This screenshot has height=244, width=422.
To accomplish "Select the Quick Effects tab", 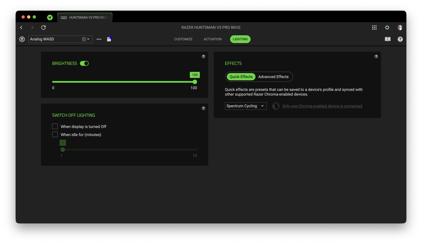I will click(x=241, y=77).
